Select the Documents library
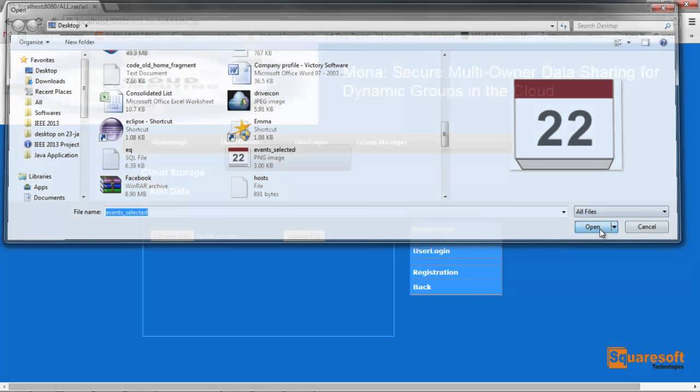 click(49, 198)
